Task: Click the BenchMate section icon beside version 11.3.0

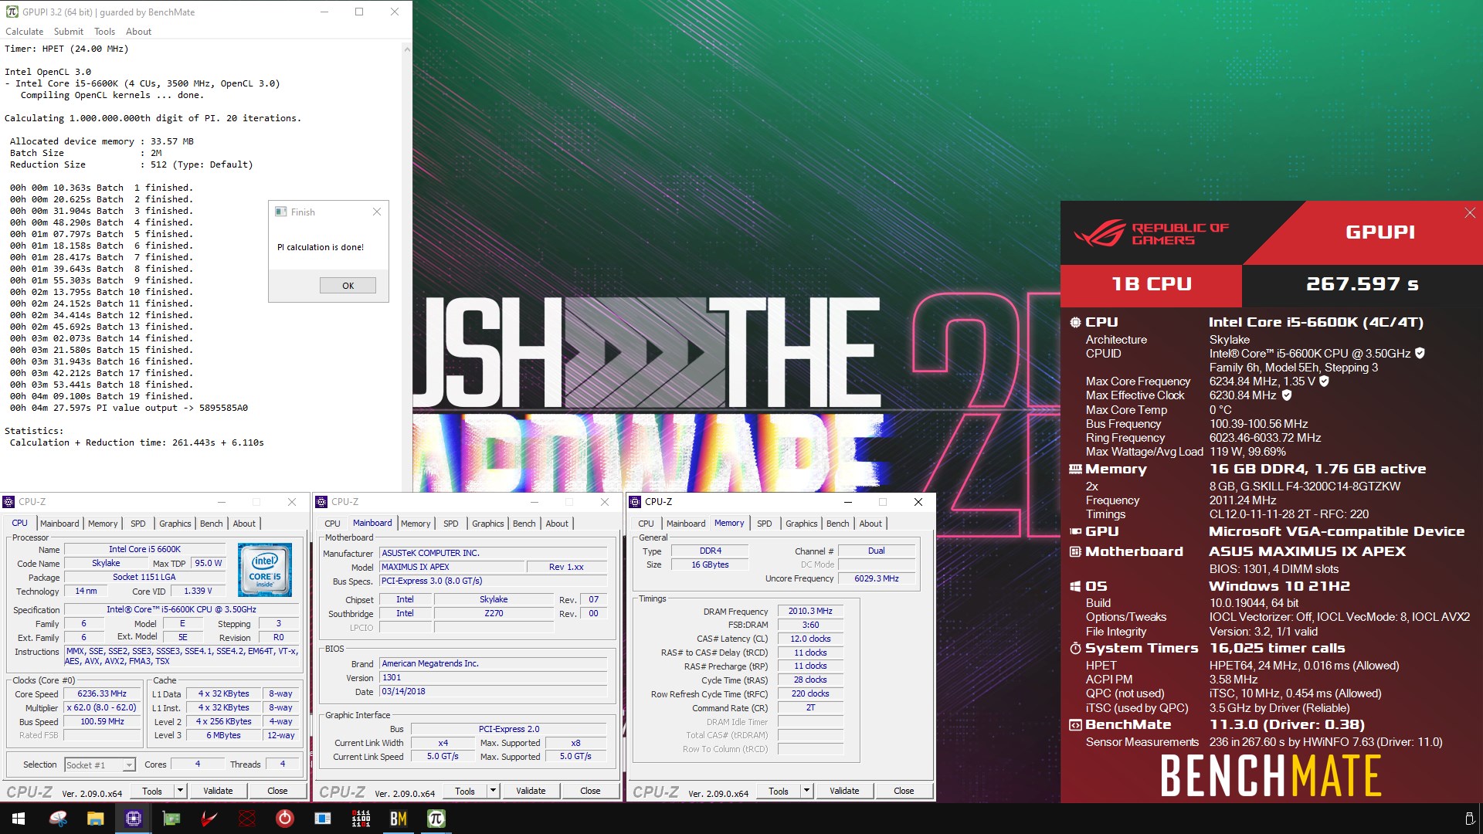Action: (x=1075, y=724)
